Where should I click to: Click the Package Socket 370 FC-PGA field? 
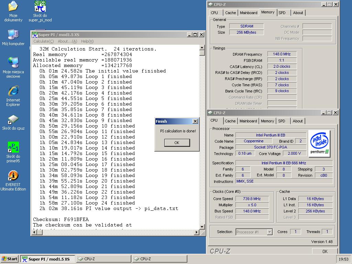pyautogui.click(x=271, y=147)
